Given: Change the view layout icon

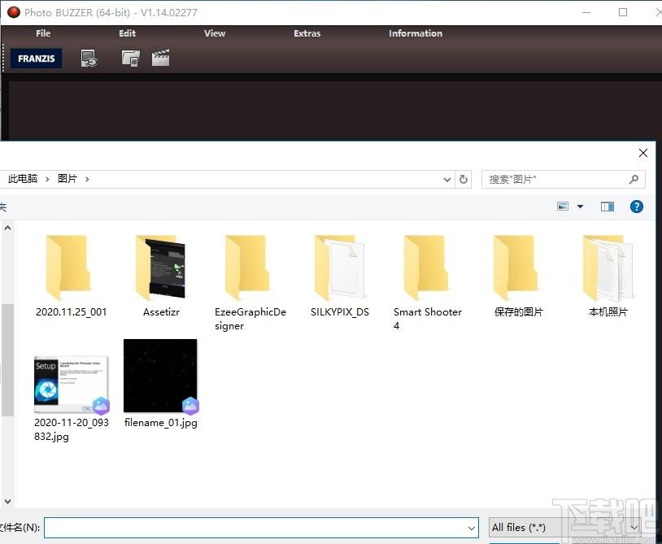Looking at the screenshot, I should 562,207.
